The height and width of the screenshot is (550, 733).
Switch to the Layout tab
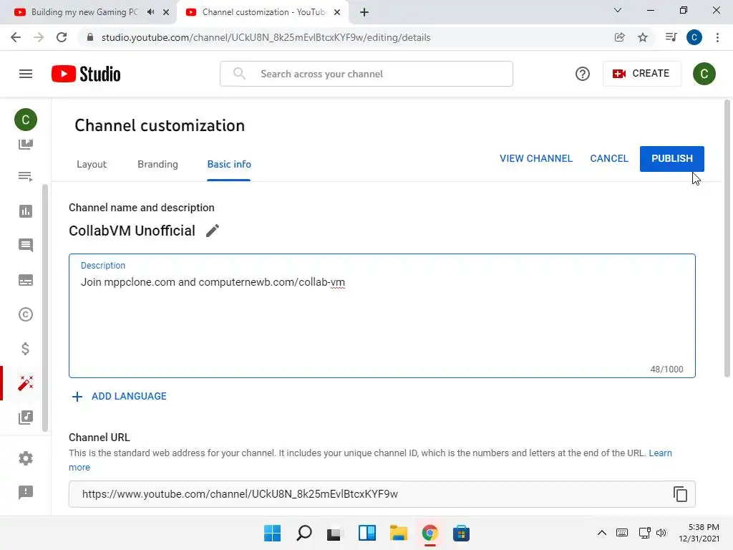coord(92,164)
